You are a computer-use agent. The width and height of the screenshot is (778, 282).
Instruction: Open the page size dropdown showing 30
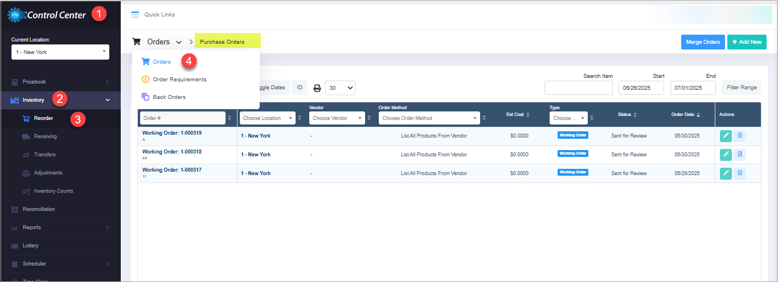pyautogui.click(x=340, y=88)
